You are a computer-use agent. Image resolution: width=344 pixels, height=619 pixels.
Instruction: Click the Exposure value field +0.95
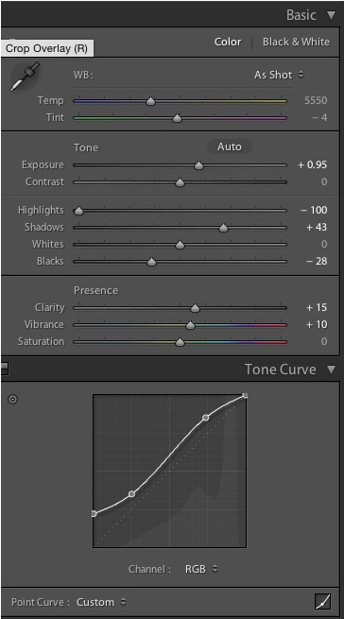coord(313,165)
